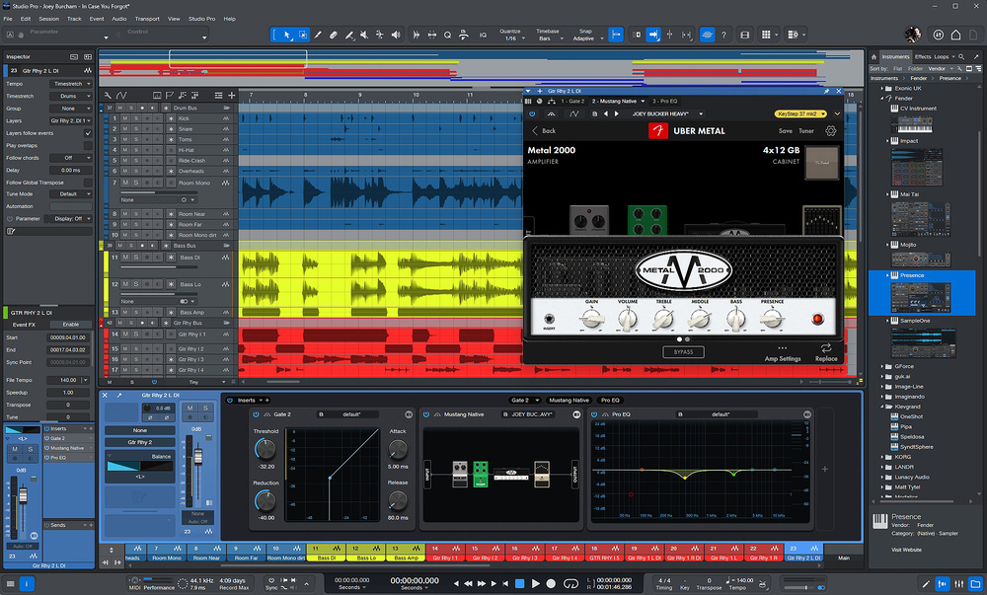This screenshot has width=987, height=595.
Task: Click the Visit Website link
Action: coord(908,549)
